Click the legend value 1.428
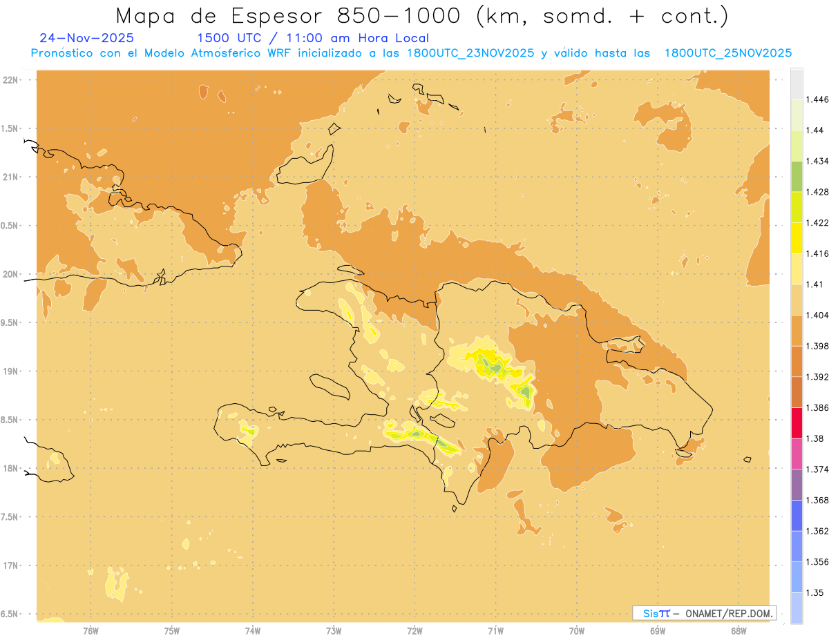Viewport: 829px width, 640px height. click(817, 192)
